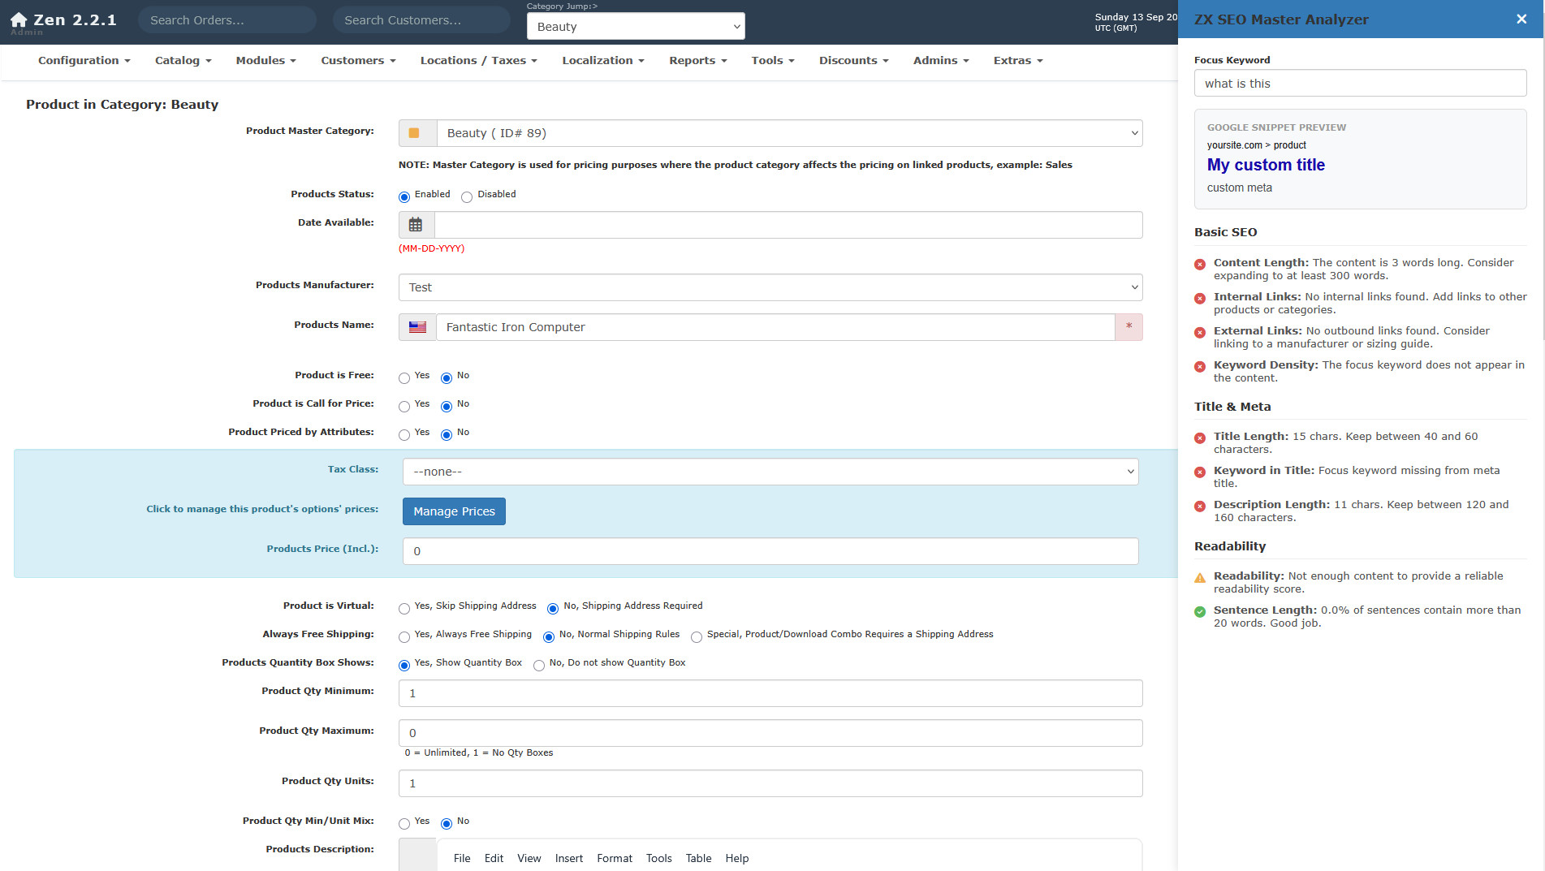Click the Keyword Density error icon
Image resolution: width=1545 pixels, height=871 pixels.
coord(1200,366)
